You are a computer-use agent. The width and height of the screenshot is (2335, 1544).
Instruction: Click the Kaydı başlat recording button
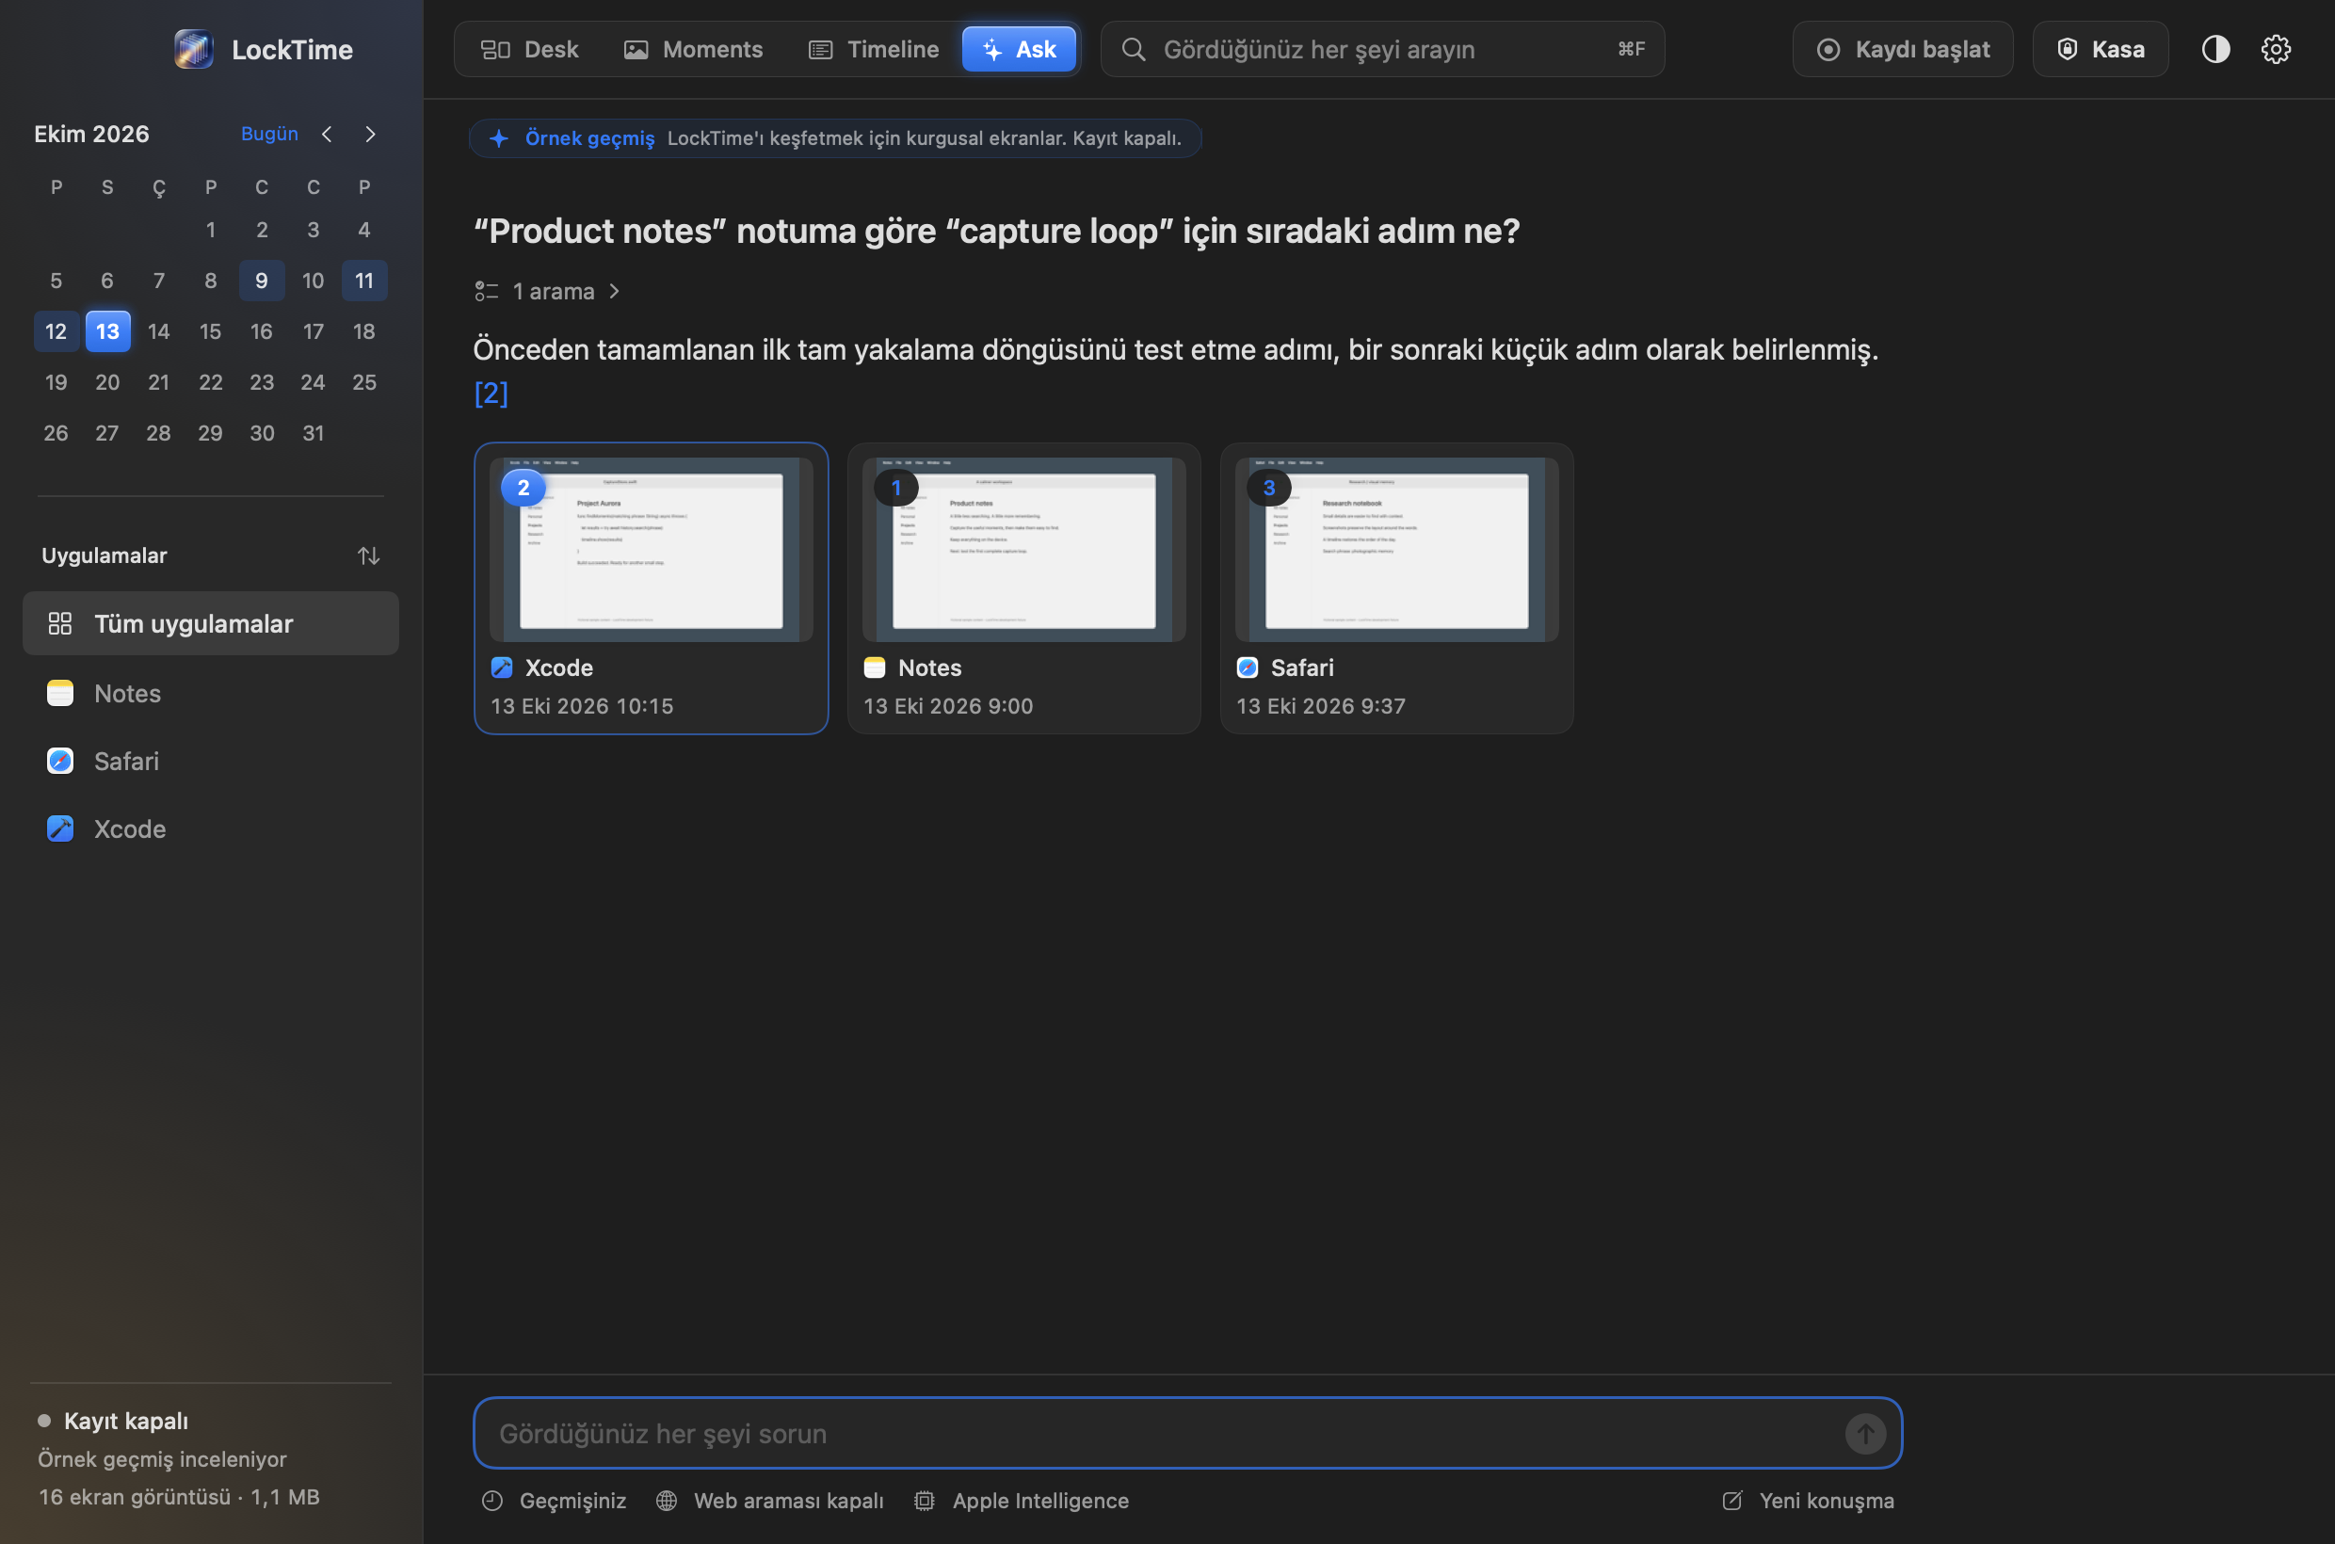[x=1902, y=49]
